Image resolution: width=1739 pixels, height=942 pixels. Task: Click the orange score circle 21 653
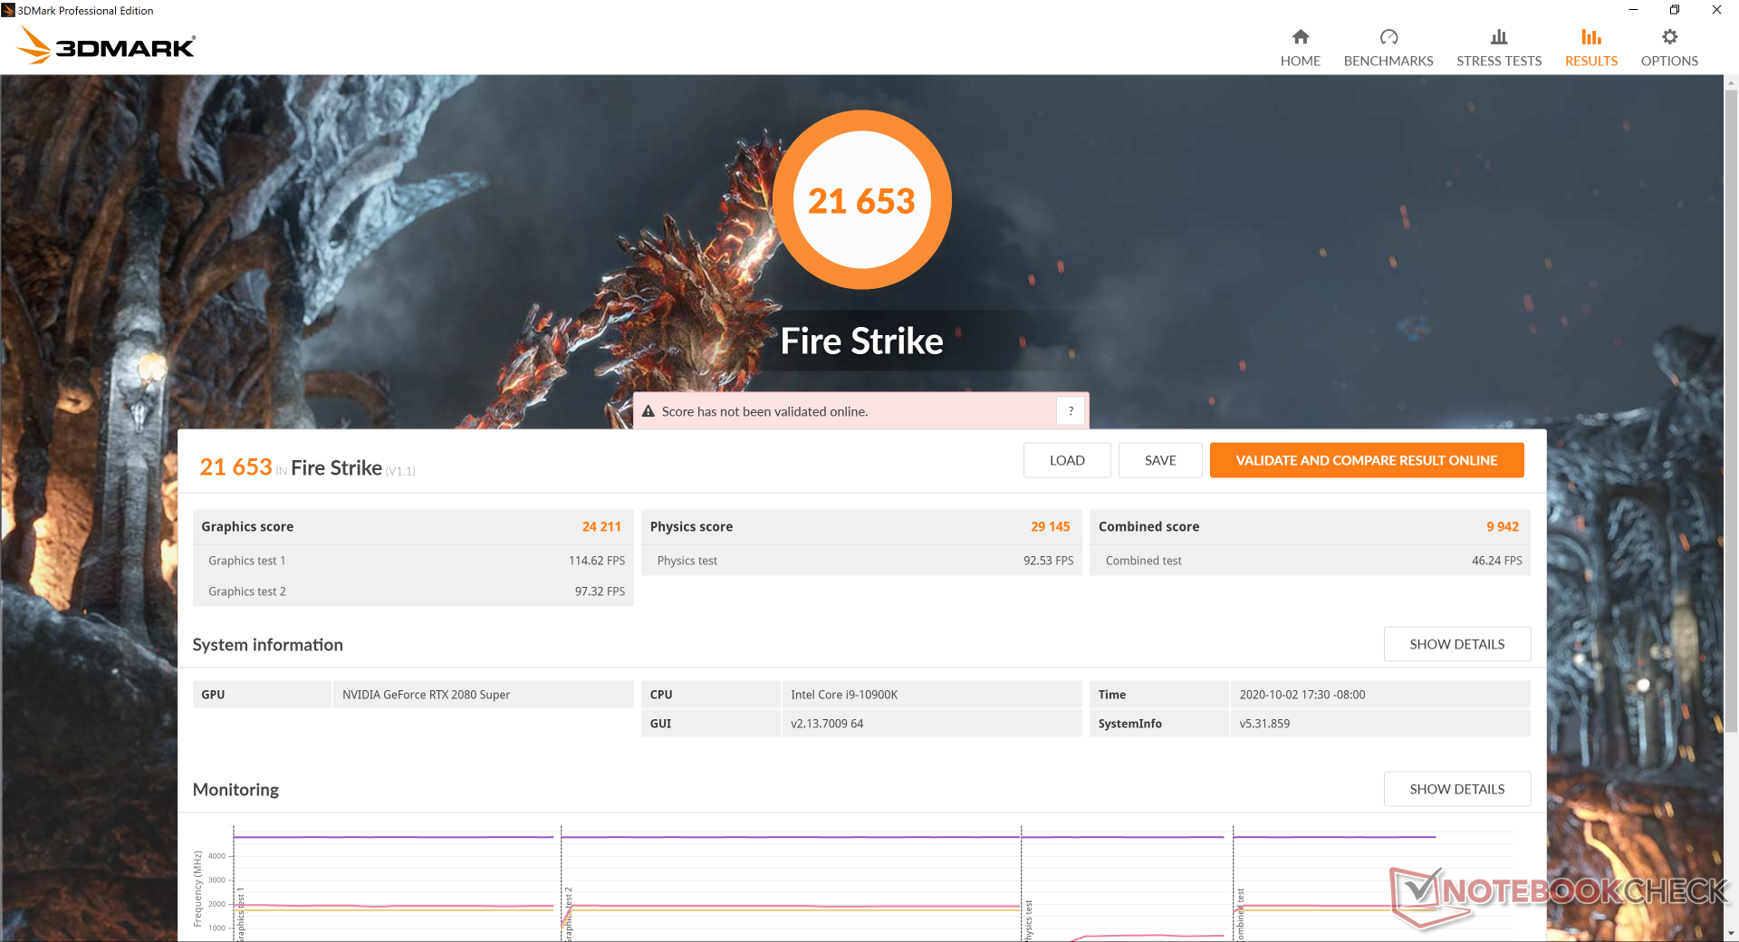[861, 200]
